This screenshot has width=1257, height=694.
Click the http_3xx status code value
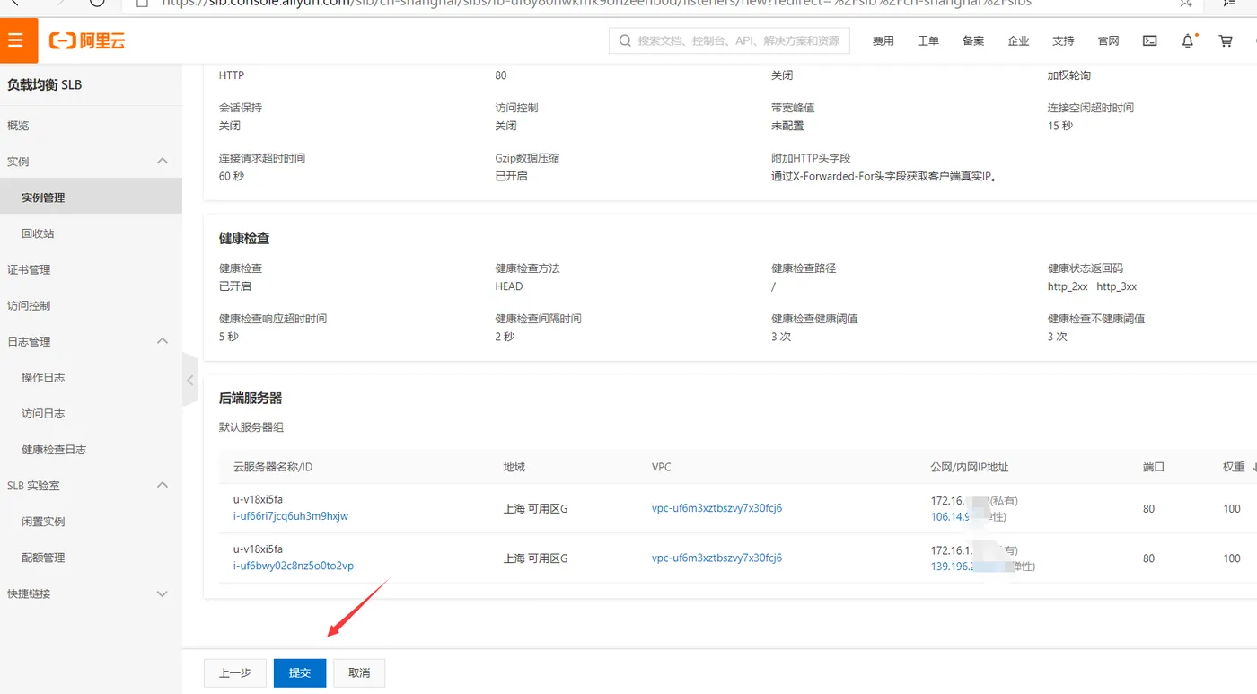pyautogui.click(x=1117, y=286)
